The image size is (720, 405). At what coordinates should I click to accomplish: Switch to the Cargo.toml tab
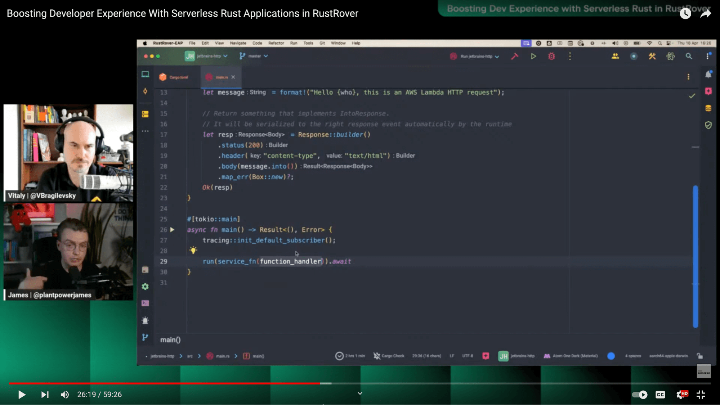tap(174, 77)
